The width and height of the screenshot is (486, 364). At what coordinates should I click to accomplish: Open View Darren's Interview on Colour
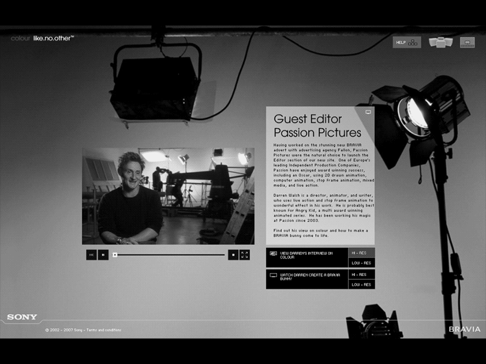[307, 257]
